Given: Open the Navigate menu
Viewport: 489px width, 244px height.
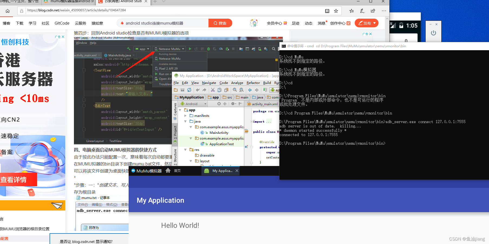Looking at the screenshot, I should [209, 83].
